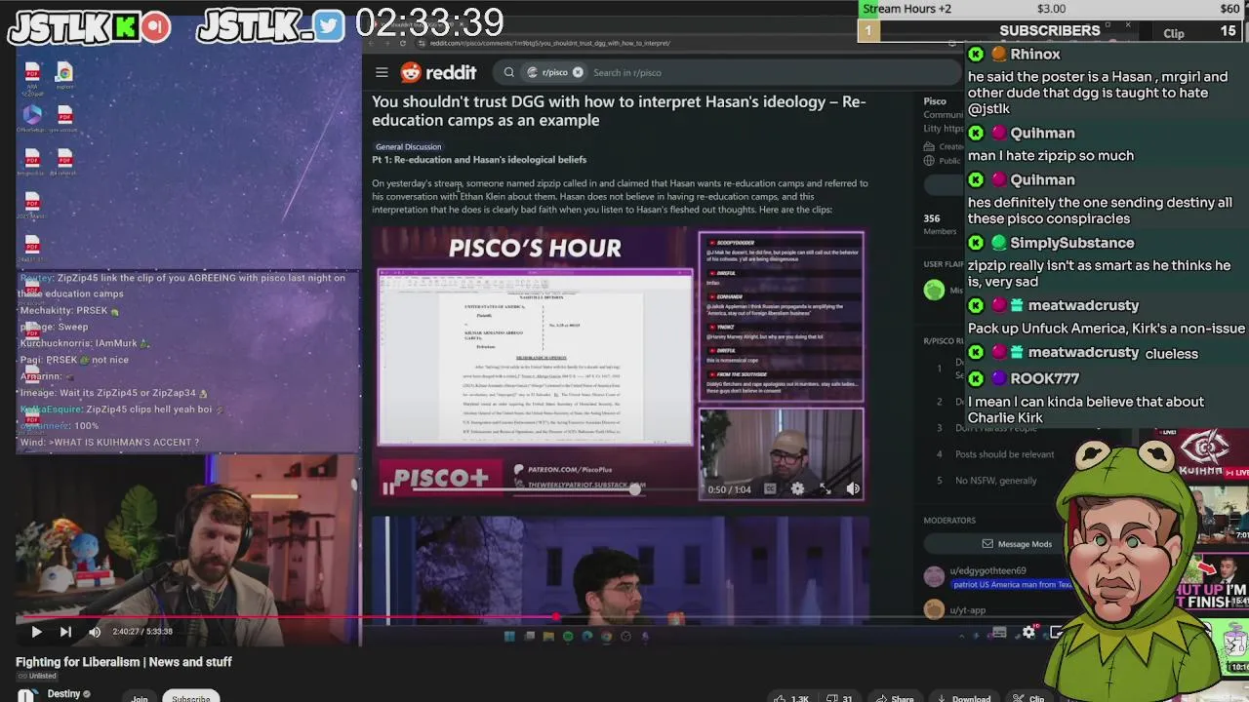Select rule 4 Posts should be relevant
Image resolution: width=1249 pixels, height=702 pixels.
tap(1004, 454)
